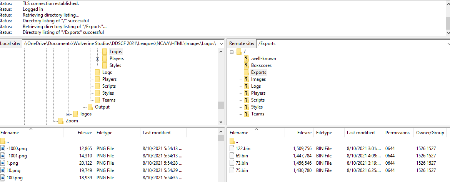Viewport: 450px width, 182px height.
Task: Click the Remote site path field
Action: 351,43
